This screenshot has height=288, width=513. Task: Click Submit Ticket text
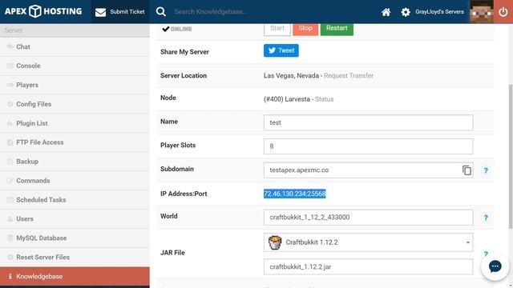[127, 12]
